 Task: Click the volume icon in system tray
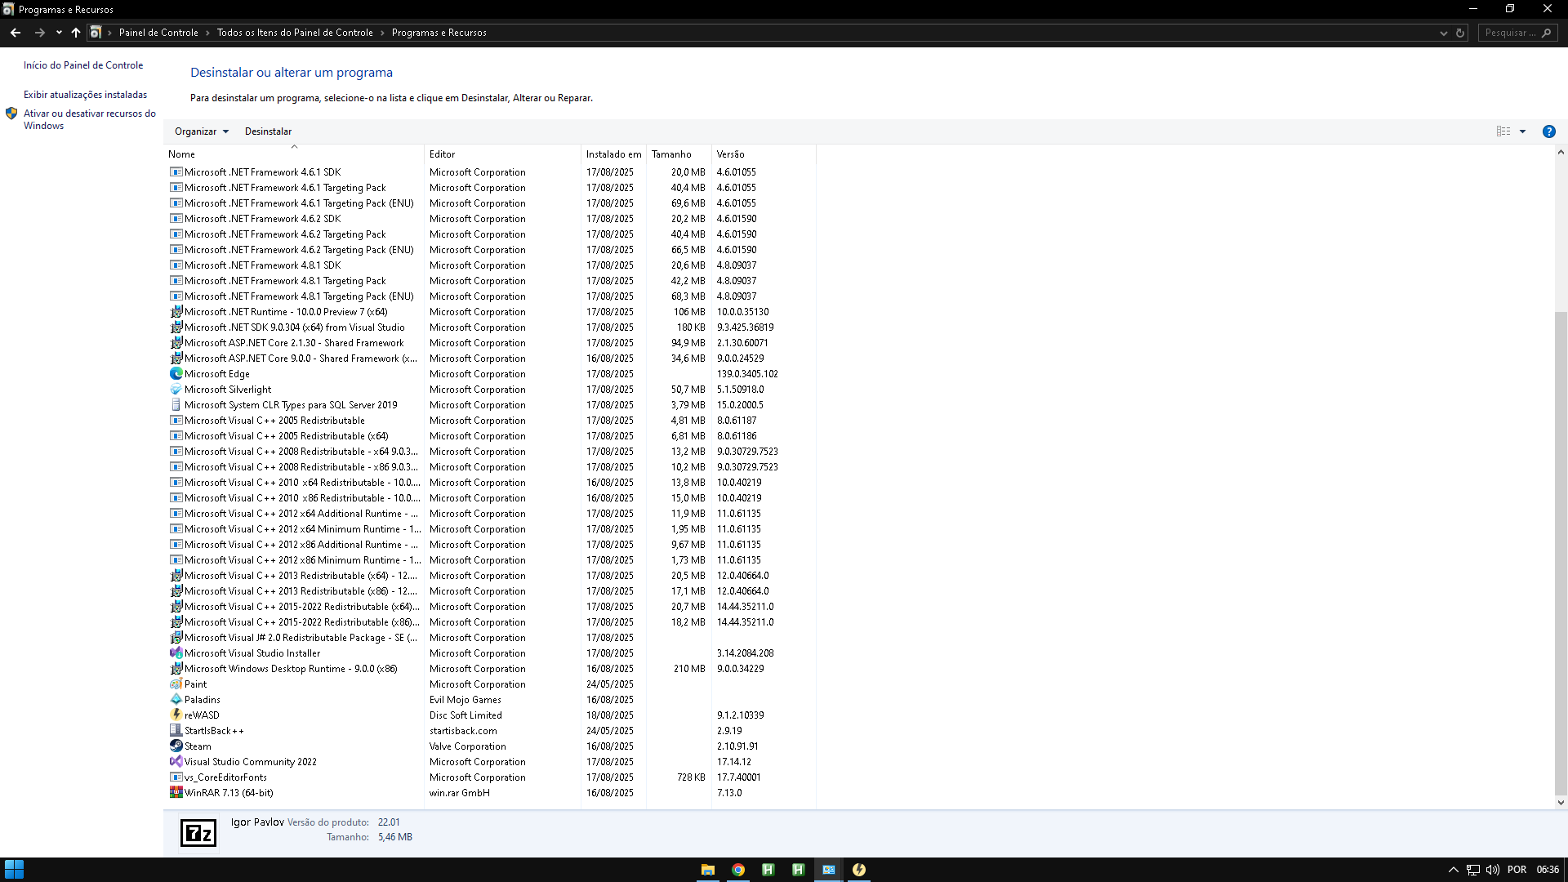click(x=1493, y=870)
